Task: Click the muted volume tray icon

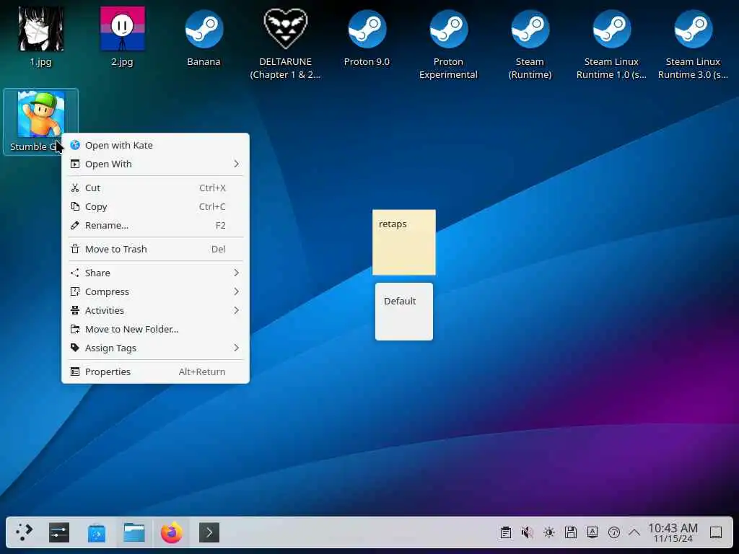Action: [x=528, y=532]
